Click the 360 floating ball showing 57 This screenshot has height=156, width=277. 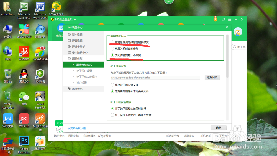tap(169, 2)
